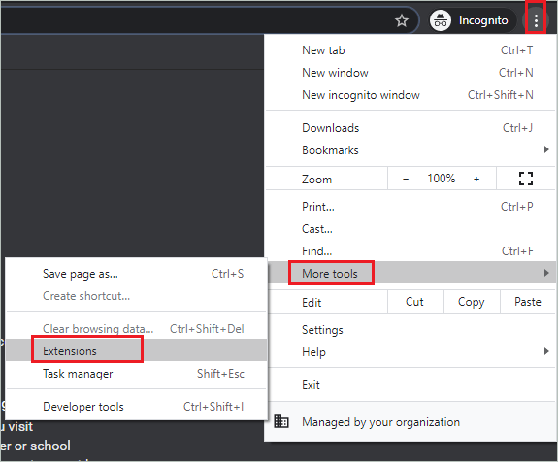
Task: Select Cast... menu entry
Action: (x=410, y=229)
